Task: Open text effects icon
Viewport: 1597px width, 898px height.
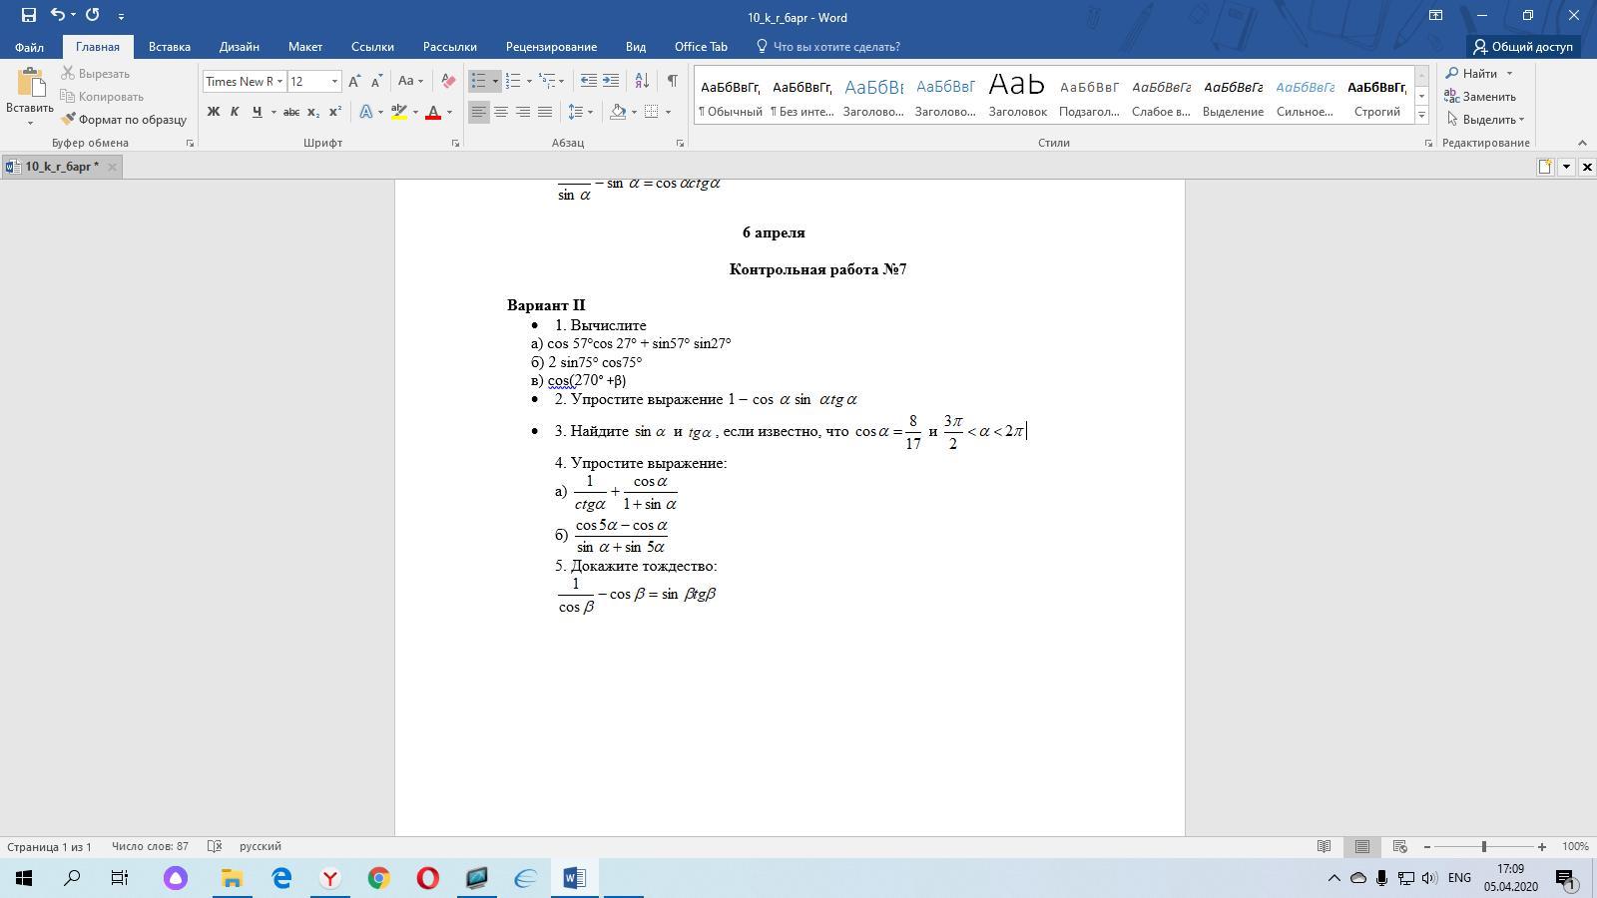Action: click(x=366, y=112)
